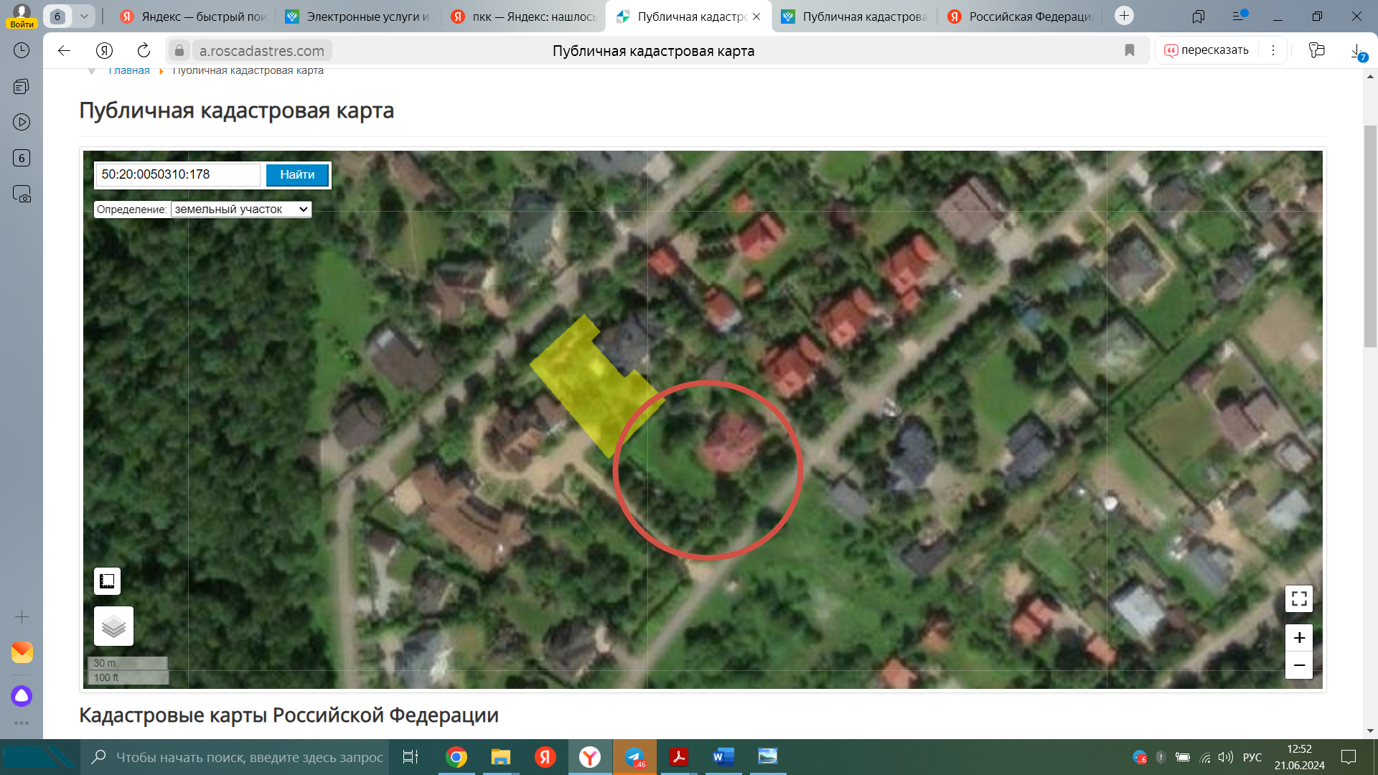Viewport: 1378px width, 775px height.
Task: Expand the Определение object type dropdown
Action: click(241, 210)
